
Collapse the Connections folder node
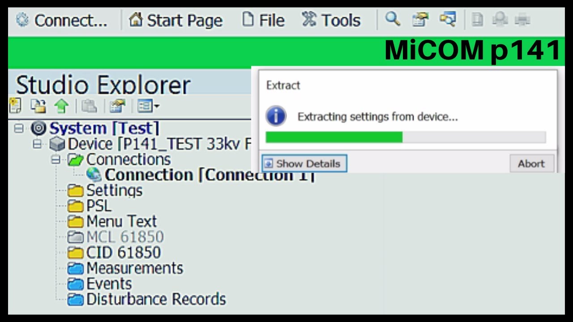pos(56,160)
